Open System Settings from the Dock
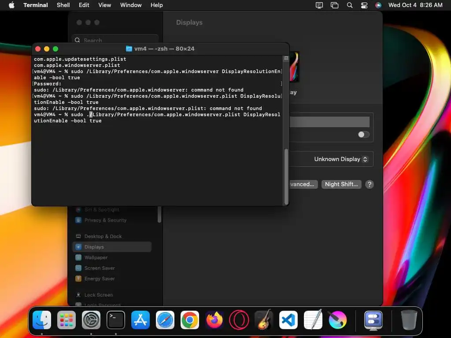This screenshot has width=451, height=338. point(91,320)
